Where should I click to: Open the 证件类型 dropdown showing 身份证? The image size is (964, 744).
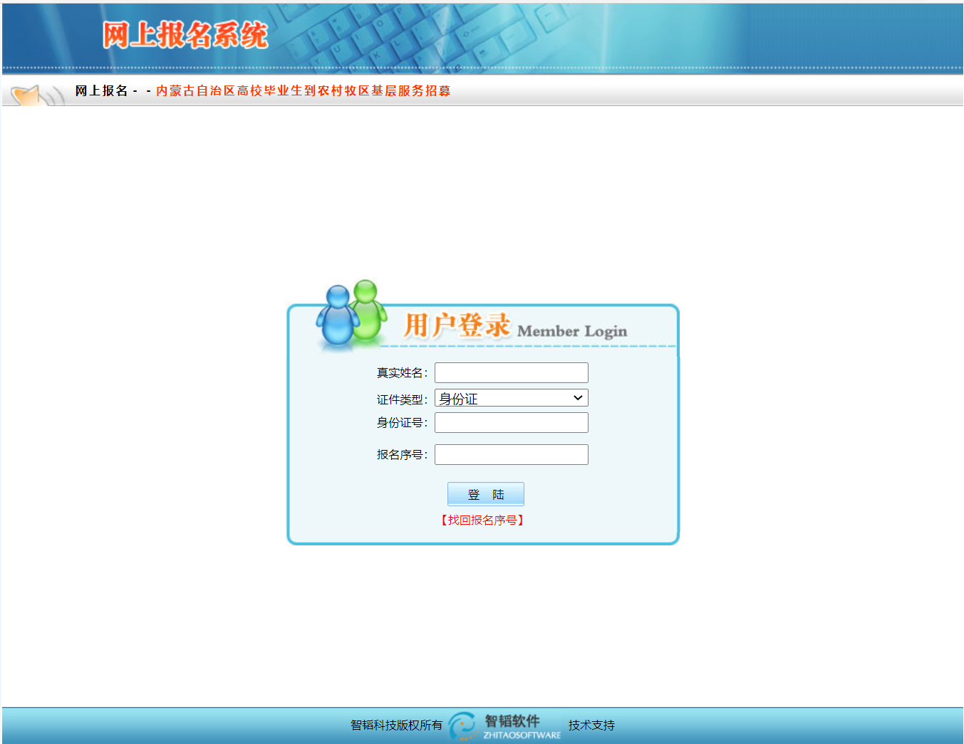511,398
